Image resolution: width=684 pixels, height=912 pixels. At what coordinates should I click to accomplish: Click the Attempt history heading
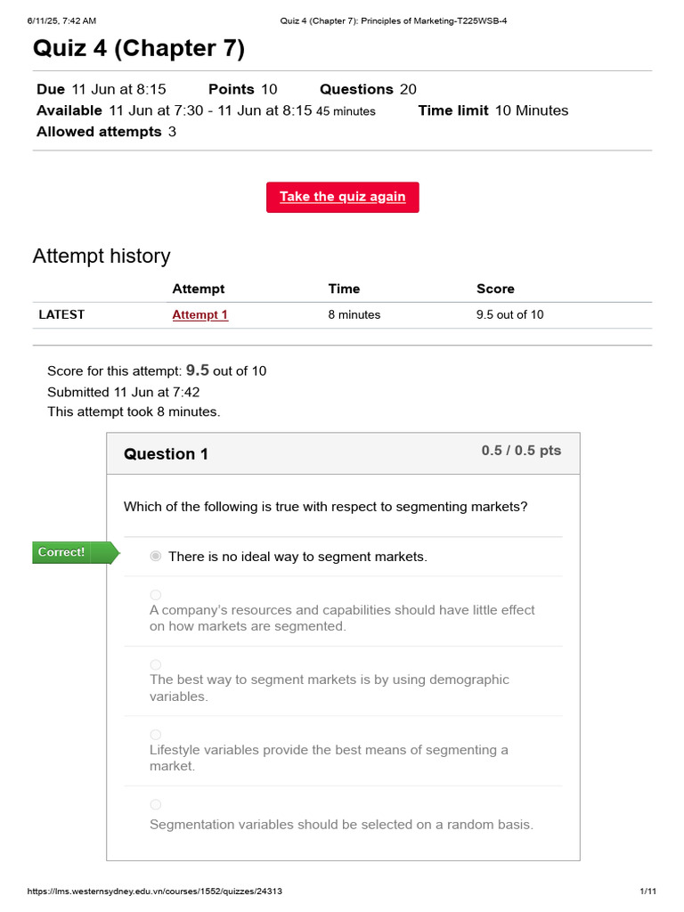pyautogui.click(x=102, y=256)
